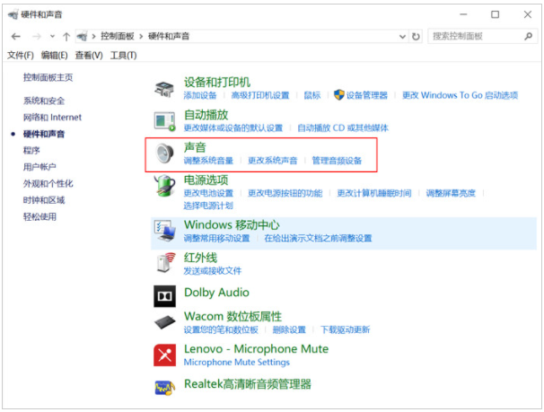Open the recent locations dropdown arrow
544x412 pixels.
(x=53, y=36)
